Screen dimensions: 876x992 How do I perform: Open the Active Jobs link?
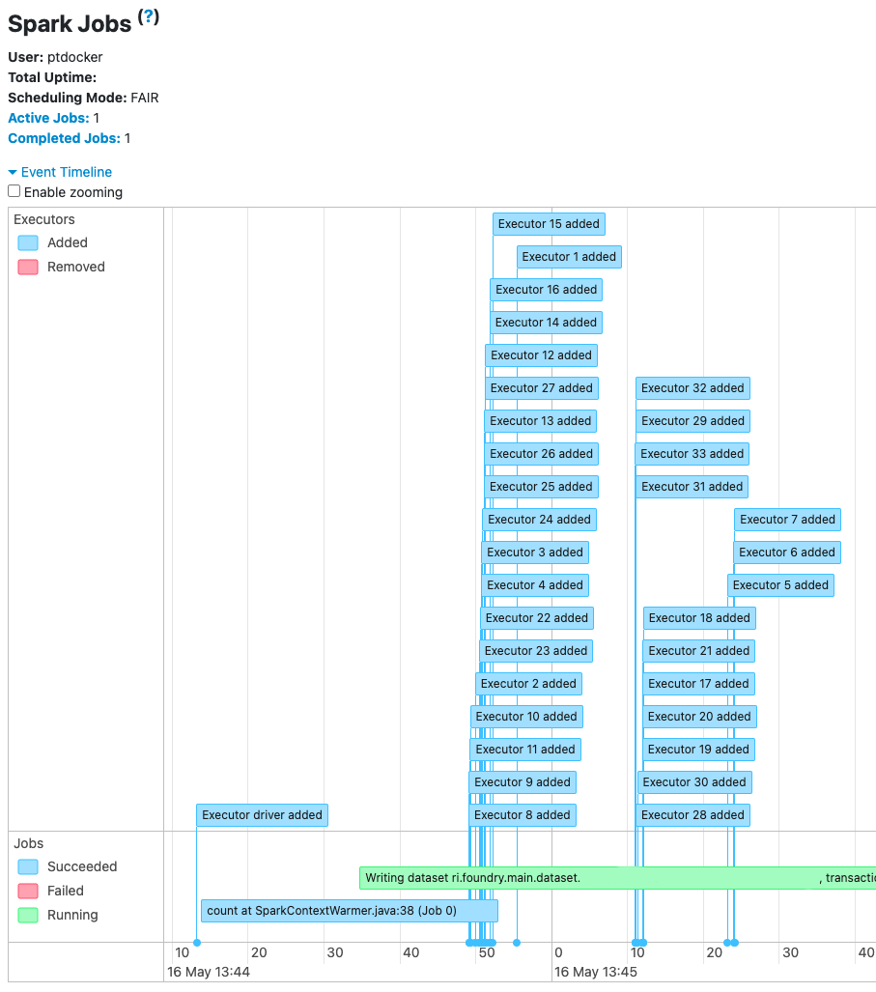click(48, 118)
